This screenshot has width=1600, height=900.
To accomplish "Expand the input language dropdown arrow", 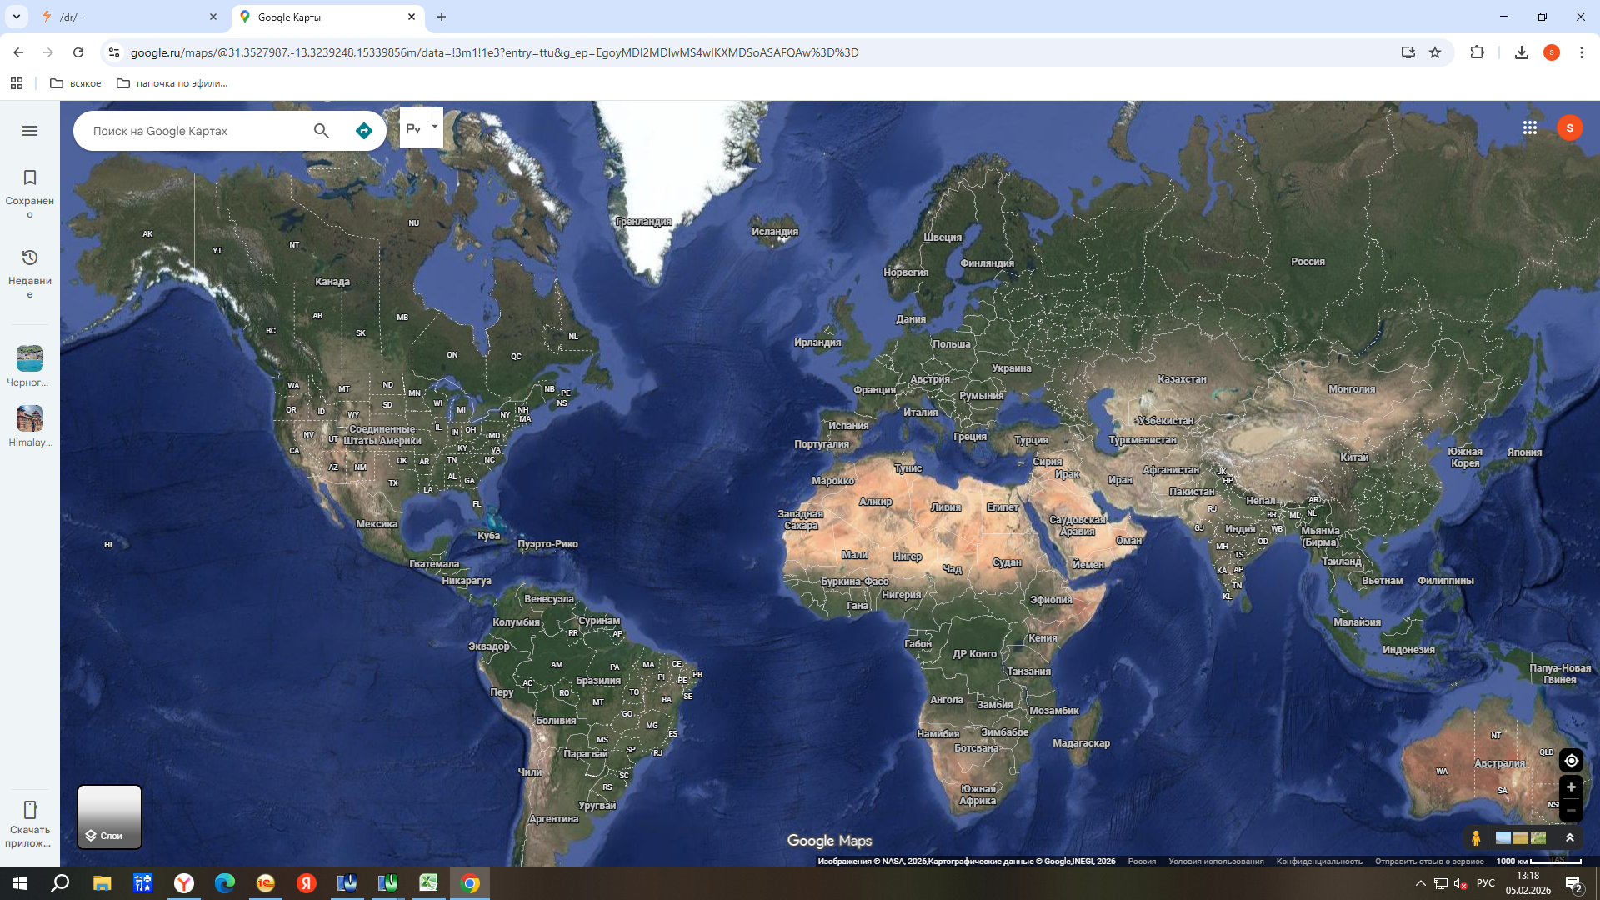I will tap(434, 127).
